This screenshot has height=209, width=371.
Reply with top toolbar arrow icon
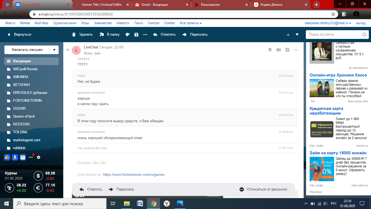pos(155,35)
